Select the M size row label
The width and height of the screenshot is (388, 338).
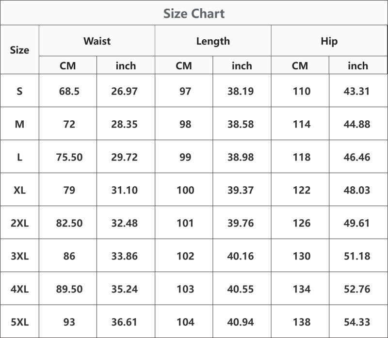19,124
